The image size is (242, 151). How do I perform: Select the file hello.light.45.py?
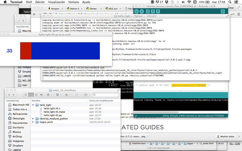(53, 115)
